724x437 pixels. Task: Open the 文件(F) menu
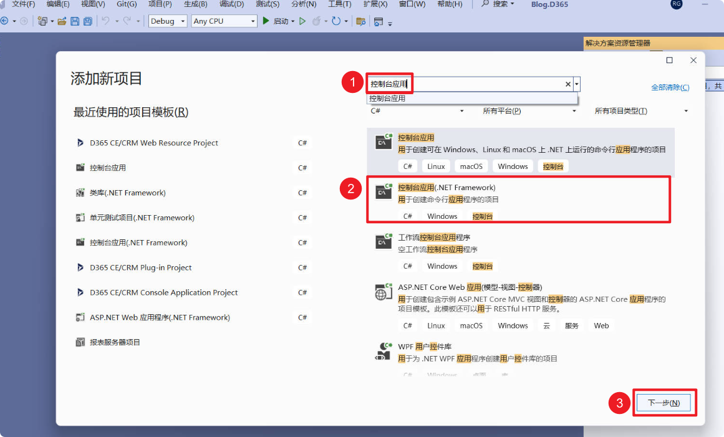23,4
